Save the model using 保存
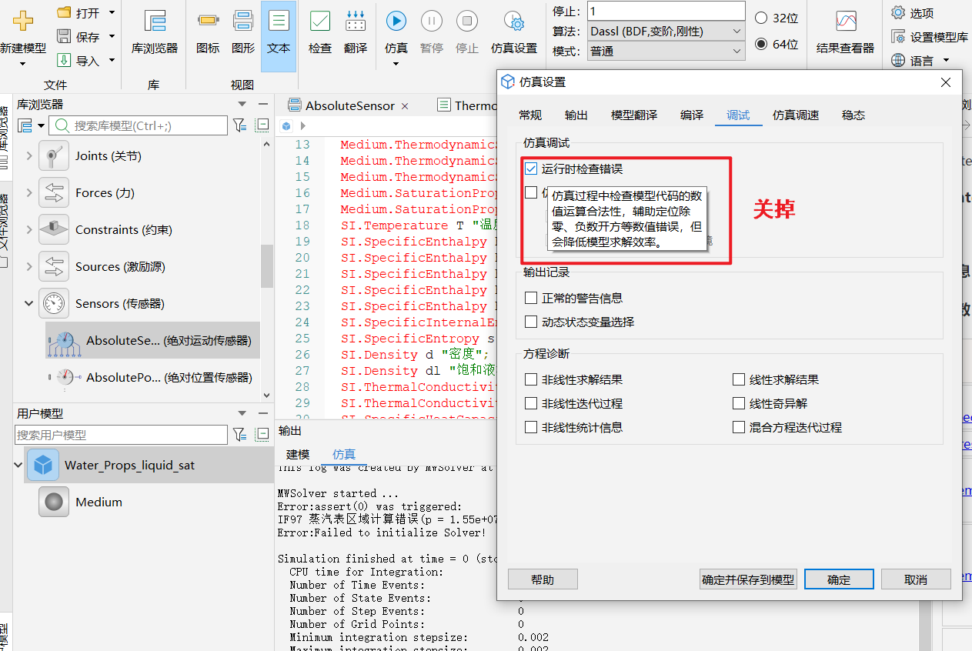The height and width of the screenshot is (651, 972). pyautogui.click(x=79, y=36)
